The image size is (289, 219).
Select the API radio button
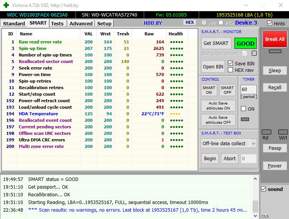(204, 23)
